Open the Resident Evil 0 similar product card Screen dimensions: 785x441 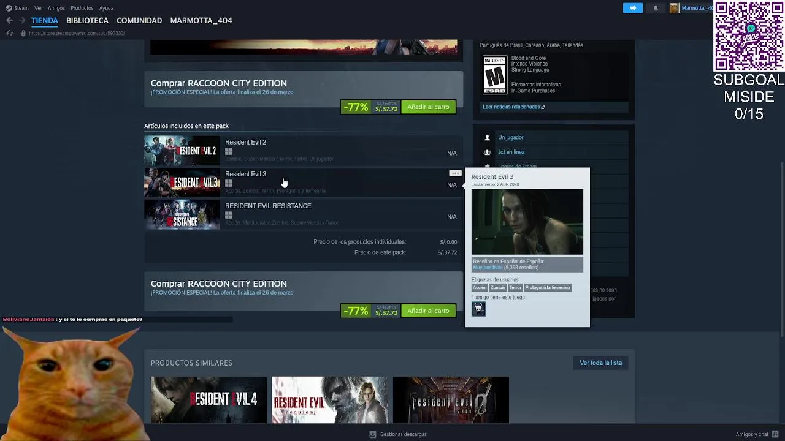click(451, 400)
